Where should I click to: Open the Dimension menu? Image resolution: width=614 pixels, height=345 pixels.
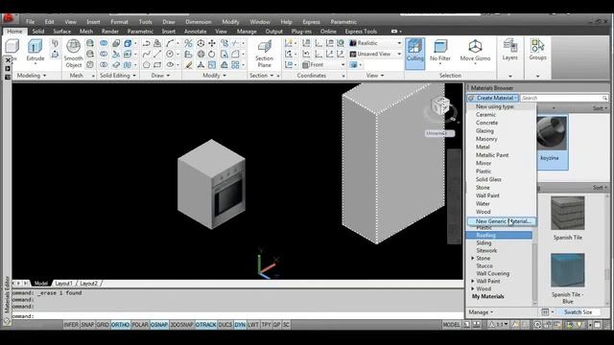[x=199, y=22]
